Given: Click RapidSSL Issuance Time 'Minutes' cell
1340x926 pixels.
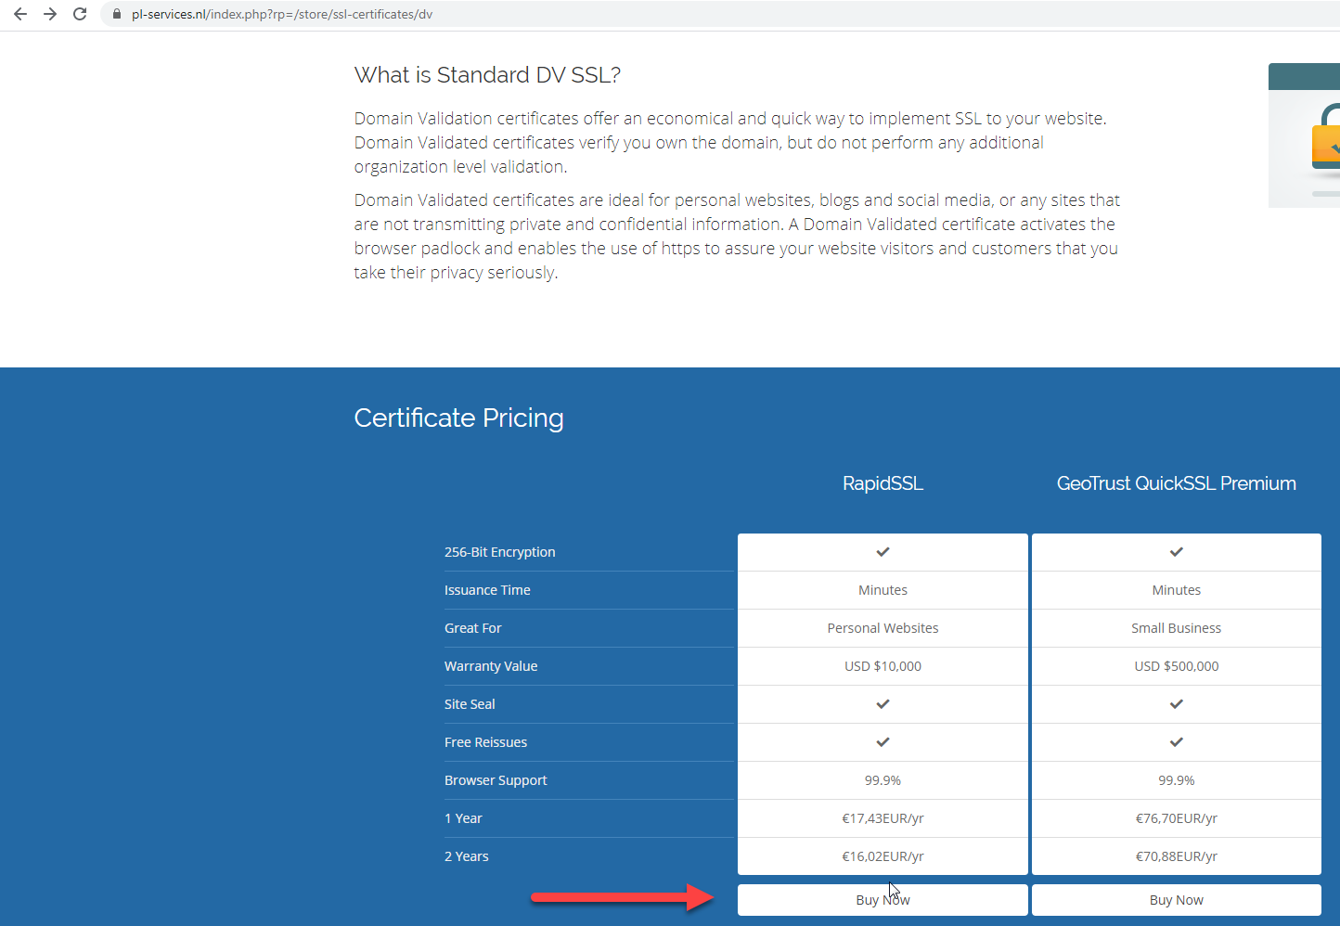Looking at the screenshot, I should point(883,590).
